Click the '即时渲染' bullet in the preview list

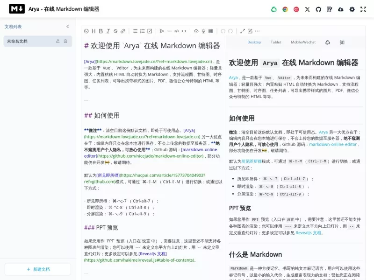(x=273, y=187)
